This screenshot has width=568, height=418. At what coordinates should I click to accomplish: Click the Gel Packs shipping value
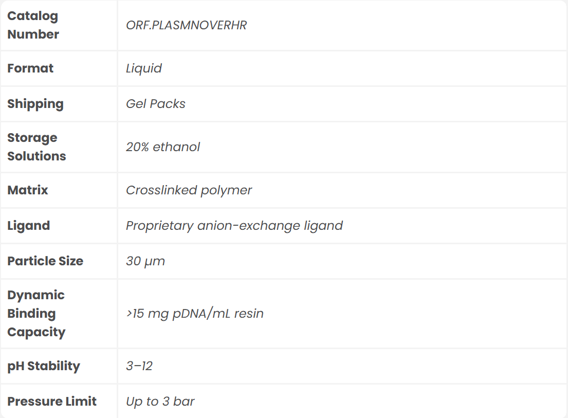tap(156, 104)
